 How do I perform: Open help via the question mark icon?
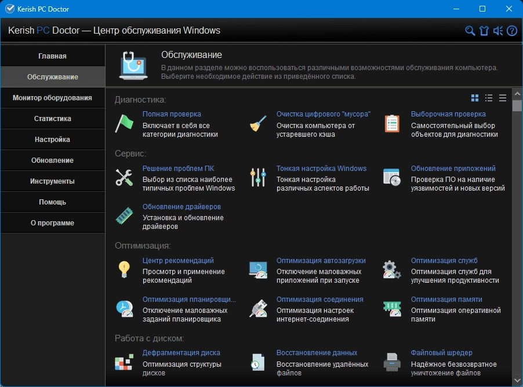click(512, 31)
